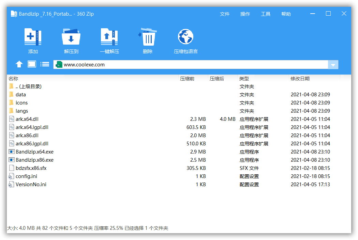Click the '510.0 KB' size value
This screenshot has height=240, width=358.
point(196,144)
